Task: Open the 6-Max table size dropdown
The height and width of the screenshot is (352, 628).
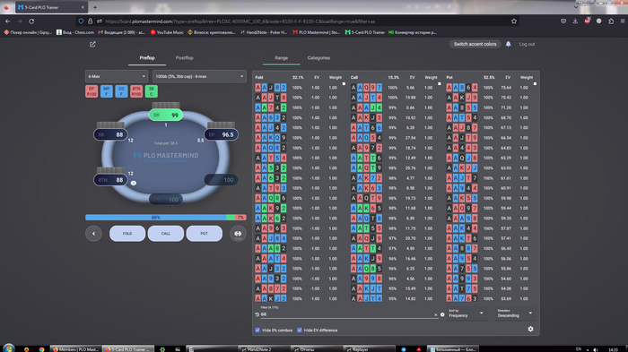Action: click(117, 76)
